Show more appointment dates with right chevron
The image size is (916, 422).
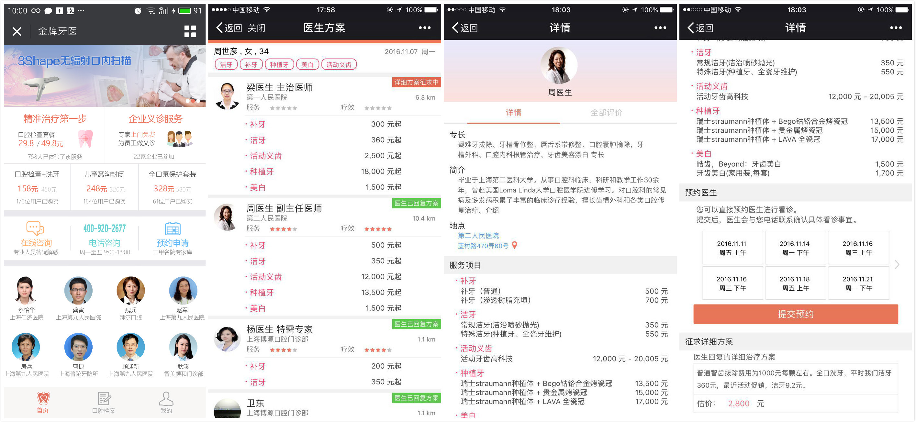pyautogui.click(x=897, y=264)
